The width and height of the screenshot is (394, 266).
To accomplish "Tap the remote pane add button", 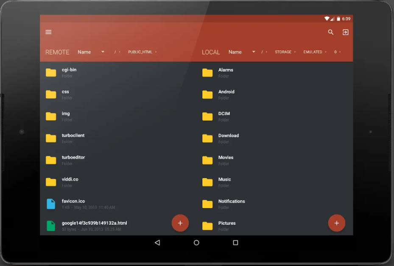I will tap(180, 223).
